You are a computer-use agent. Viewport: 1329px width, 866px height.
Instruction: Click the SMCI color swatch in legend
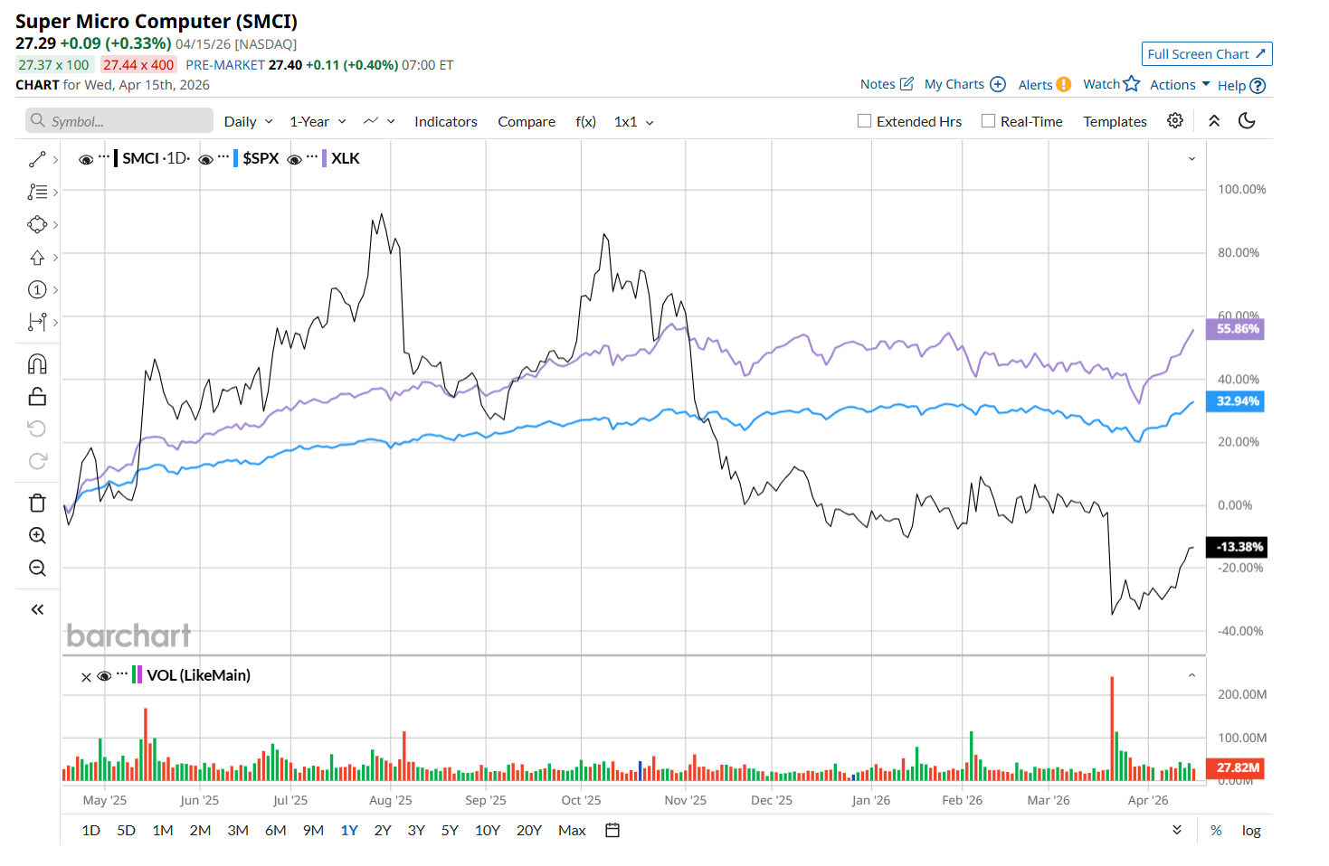tap(116, 159)
